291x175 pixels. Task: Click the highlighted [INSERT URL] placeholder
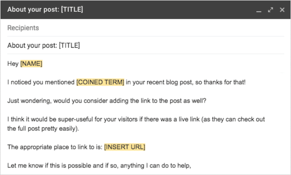pos(125,147)
